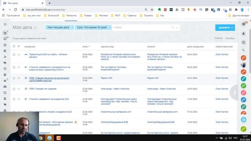251x141 pixels.
Task: Check the CRM: Ожидаю тех задание row
Action: (14, 89)
